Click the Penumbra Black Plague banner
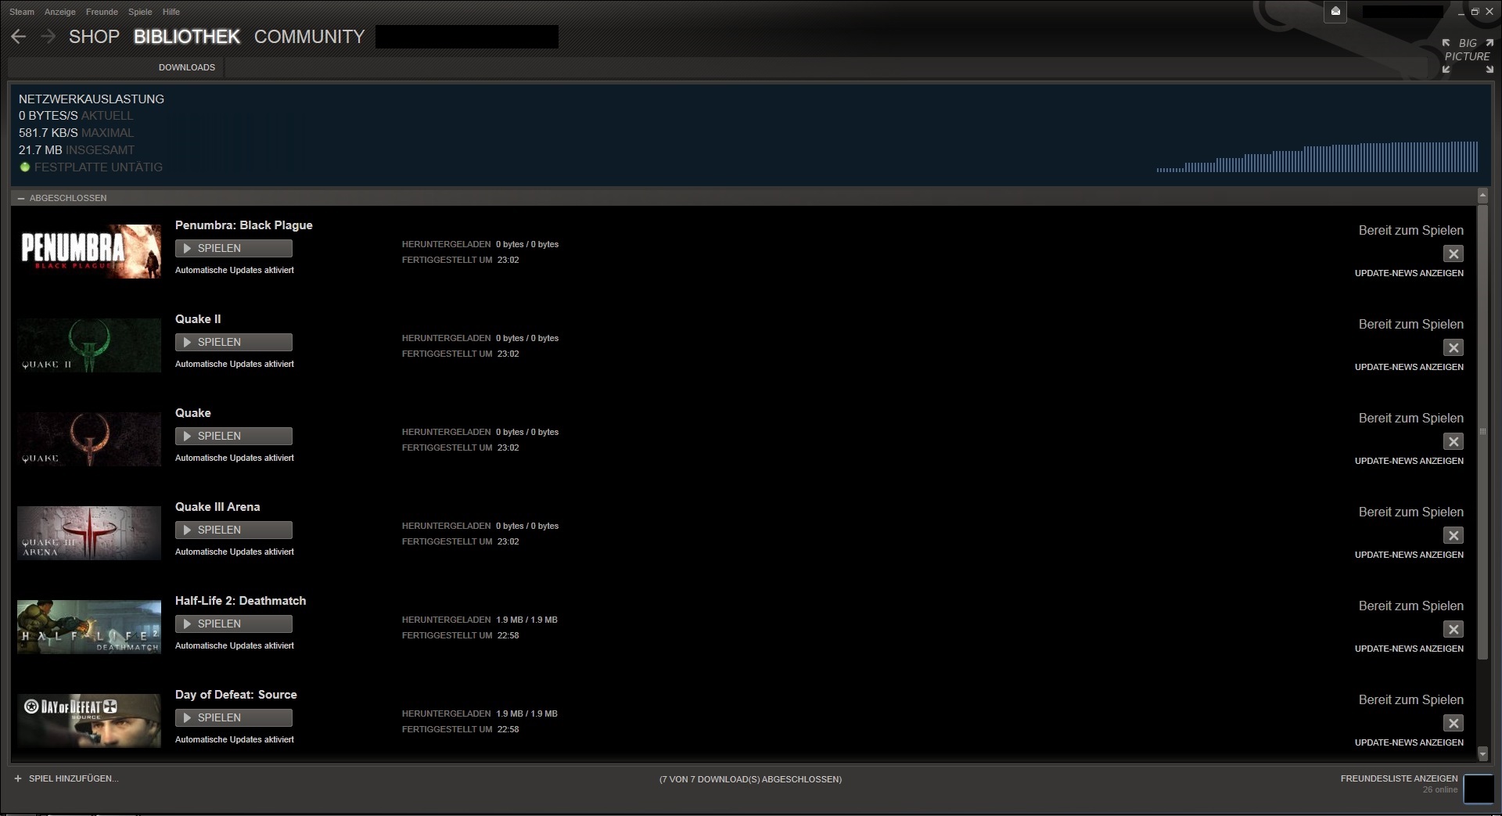The image size is (1502, 816). coord(89,251)
